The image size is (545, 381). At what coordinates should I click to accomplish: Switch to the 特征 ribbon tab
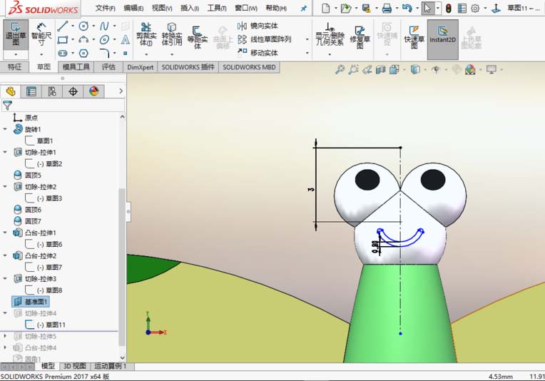tap(14, 67)
